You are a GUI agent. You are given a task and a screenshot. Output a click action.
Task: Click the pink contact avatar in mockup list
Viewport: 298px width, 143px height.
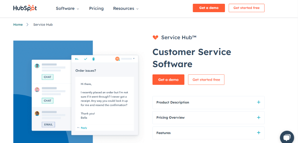click(x=37, y=90)
